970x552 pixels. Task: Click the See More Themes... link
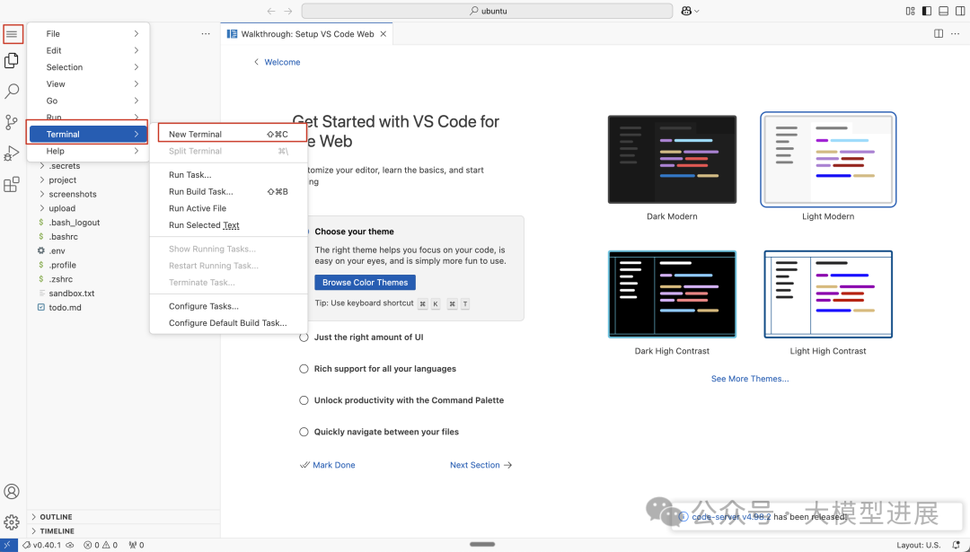(x=750, y=379)
